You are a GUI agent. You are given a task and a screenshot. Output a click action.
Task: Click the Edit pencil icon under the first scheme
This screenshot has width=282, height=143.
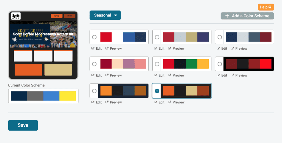93,48
